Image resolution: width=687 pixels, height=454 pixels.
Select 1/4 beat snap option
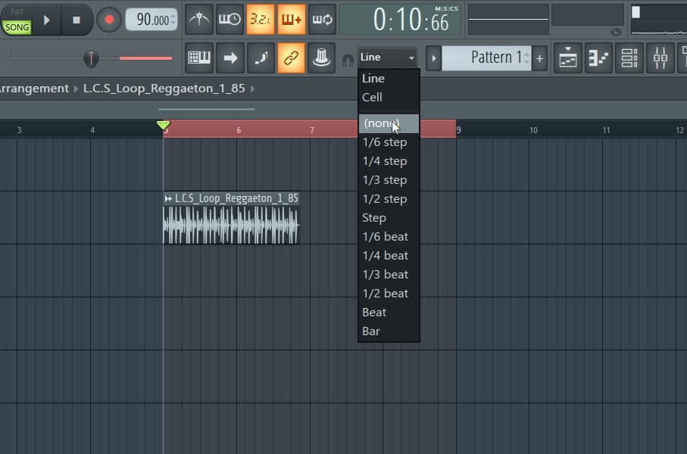(x=385, y=256)
